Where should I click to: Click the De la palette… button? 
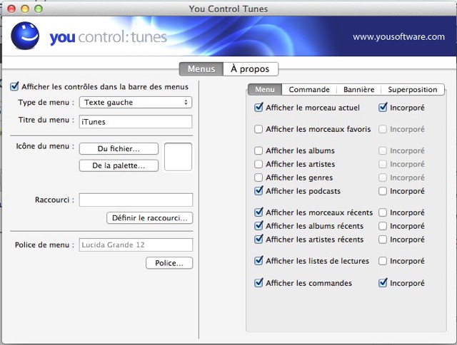[x=119, y=165]
